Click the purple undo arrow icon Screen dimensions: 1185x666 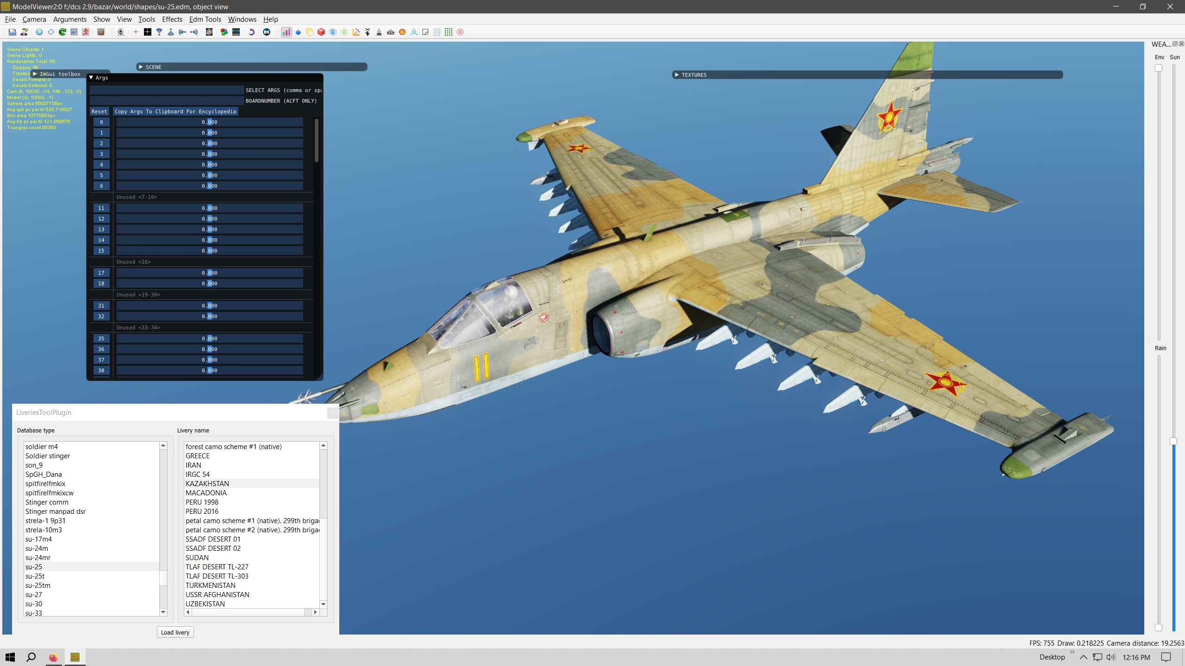251,32
